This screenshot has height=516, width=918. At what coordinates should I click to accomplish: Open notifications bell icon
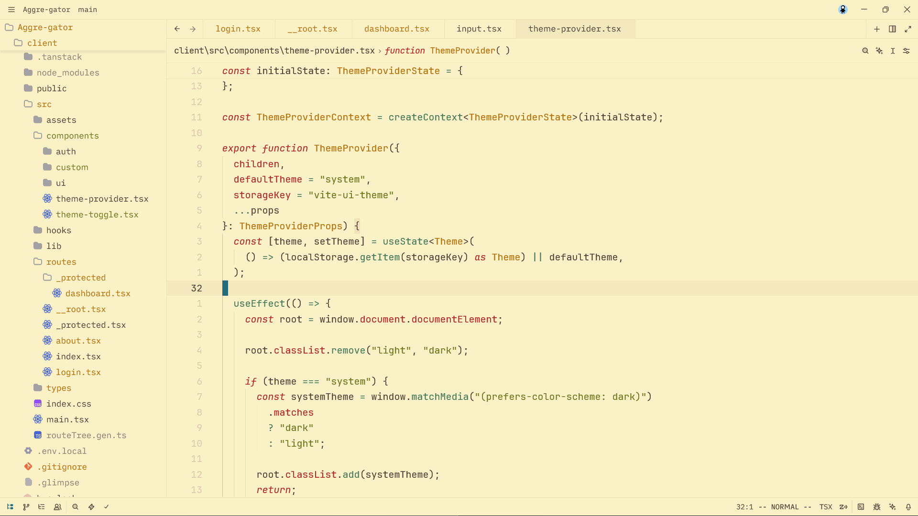pos(908,507)
